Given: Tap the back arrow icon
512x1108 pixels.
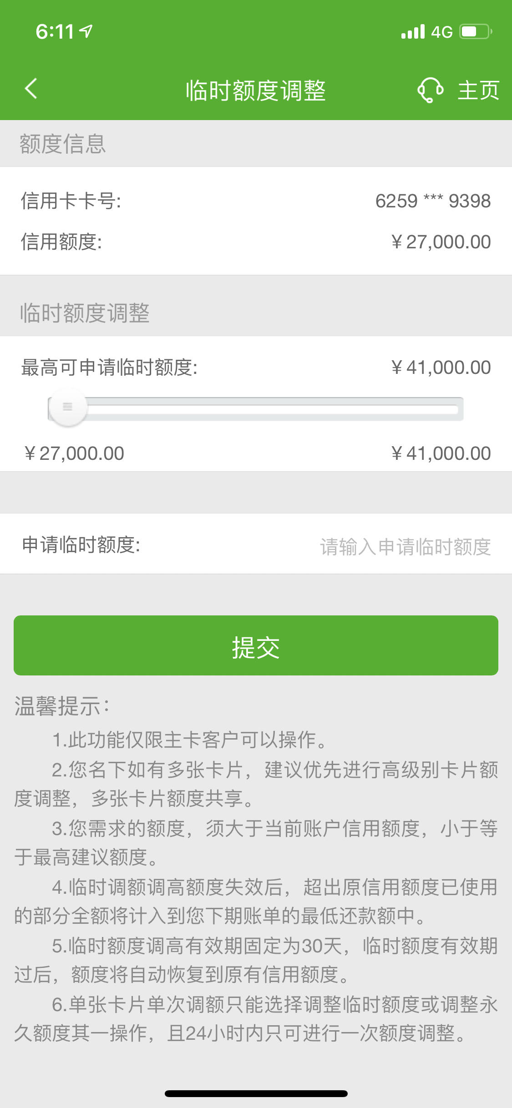Looking at the screenshot, I should 31,89.
